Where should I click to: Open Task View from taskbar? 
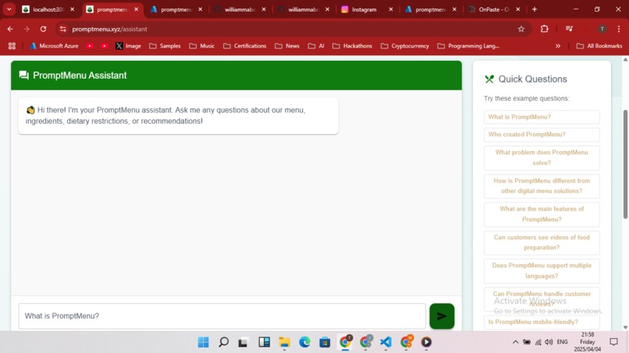pos(243,342)
